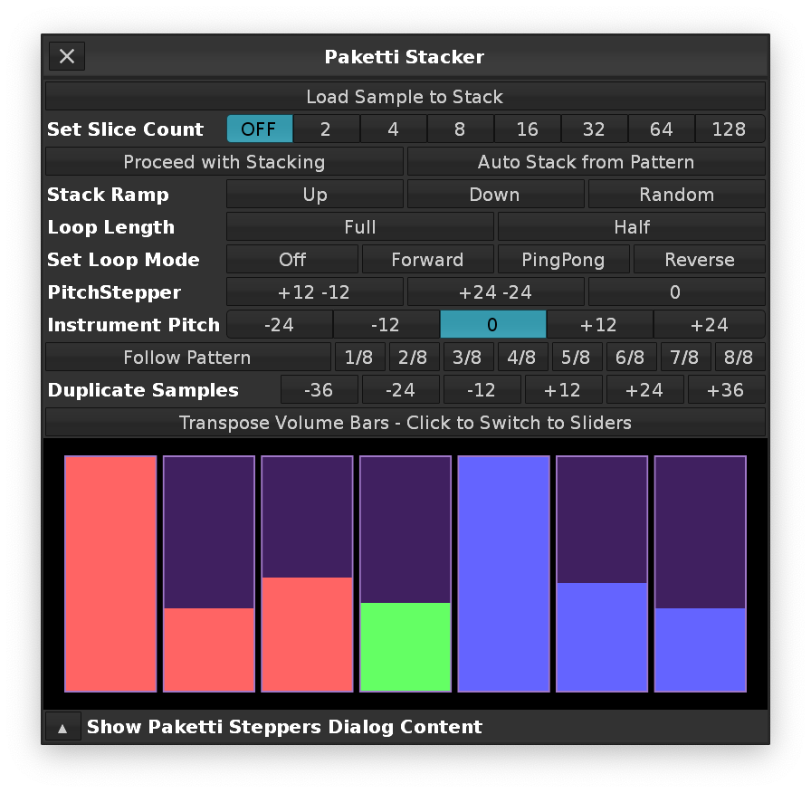Expand Paketti Steppers Dialog Content arrow
The image size is (811, 793).
pos(62,727)
